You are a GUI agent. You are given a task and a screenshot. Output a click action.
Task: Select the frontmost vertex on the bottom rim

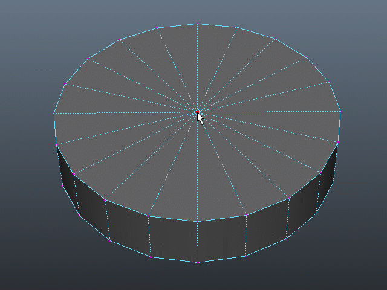tap(198, 263)
